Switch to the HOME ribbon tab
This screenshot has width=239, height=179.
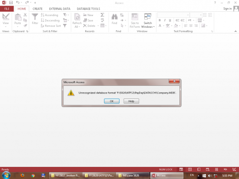click(x=22, y=9)
